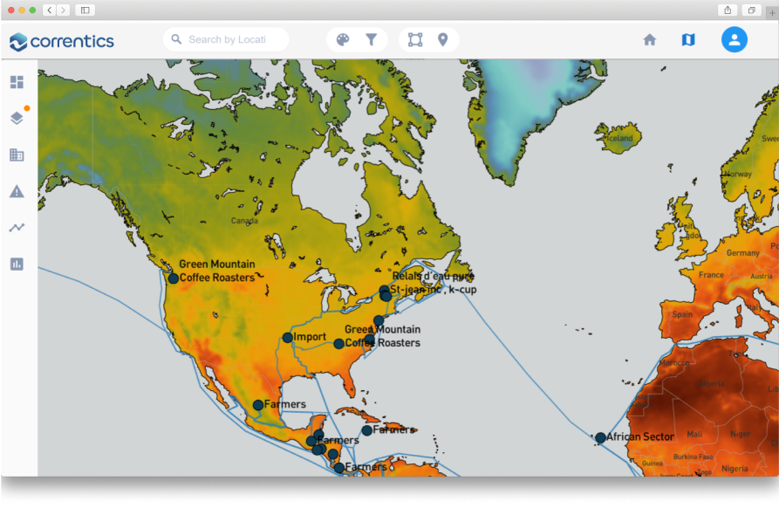The image size is (779, 522).
Task: Open the user profile avatar
Action: [734, 39]
